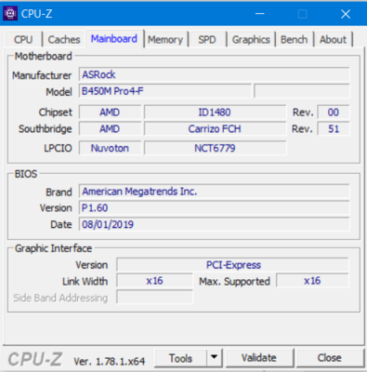Go to the Memory tab
367x372 pixels.
point(165,39)
